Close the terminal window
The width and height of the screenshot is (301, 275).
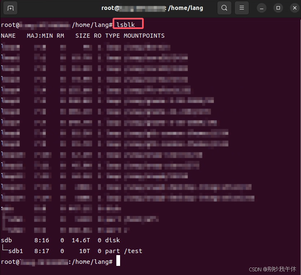click(295, 8)
